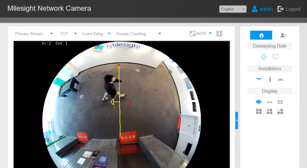This screenshot has height=168, width=307.
Task: Switch to the PTZ joystick control tab
Action: pos(283,35)
